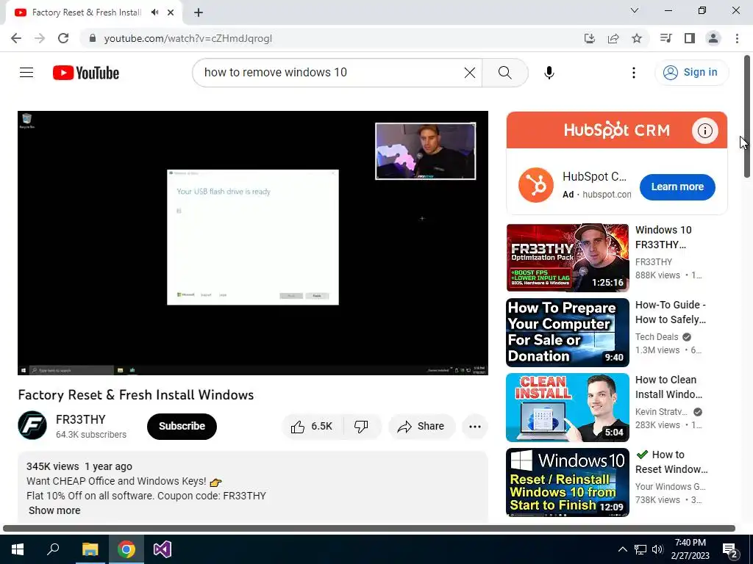View site information via the lock icon

point(93,38)
